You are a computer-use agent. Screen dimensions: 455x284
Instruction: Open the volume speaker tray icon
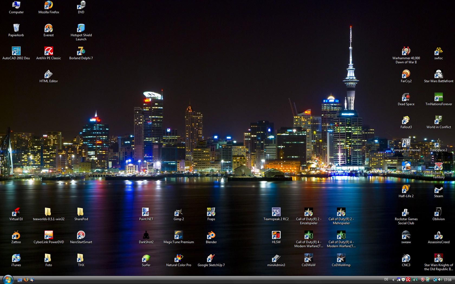(x=440, y=280)
